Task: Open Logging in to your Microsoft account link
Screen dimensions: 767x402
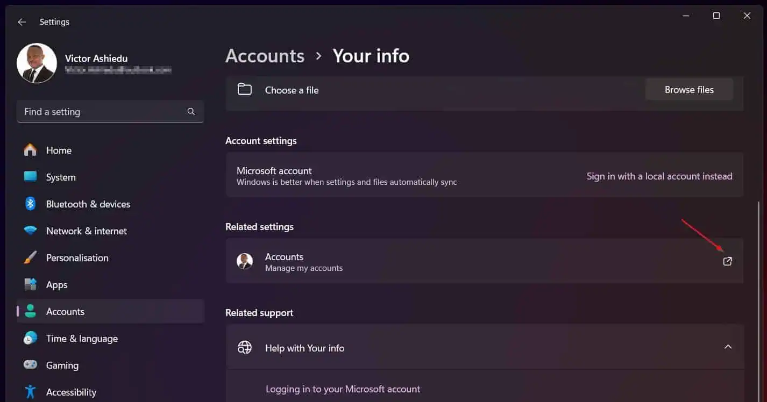Action: (x=343, y=389)
